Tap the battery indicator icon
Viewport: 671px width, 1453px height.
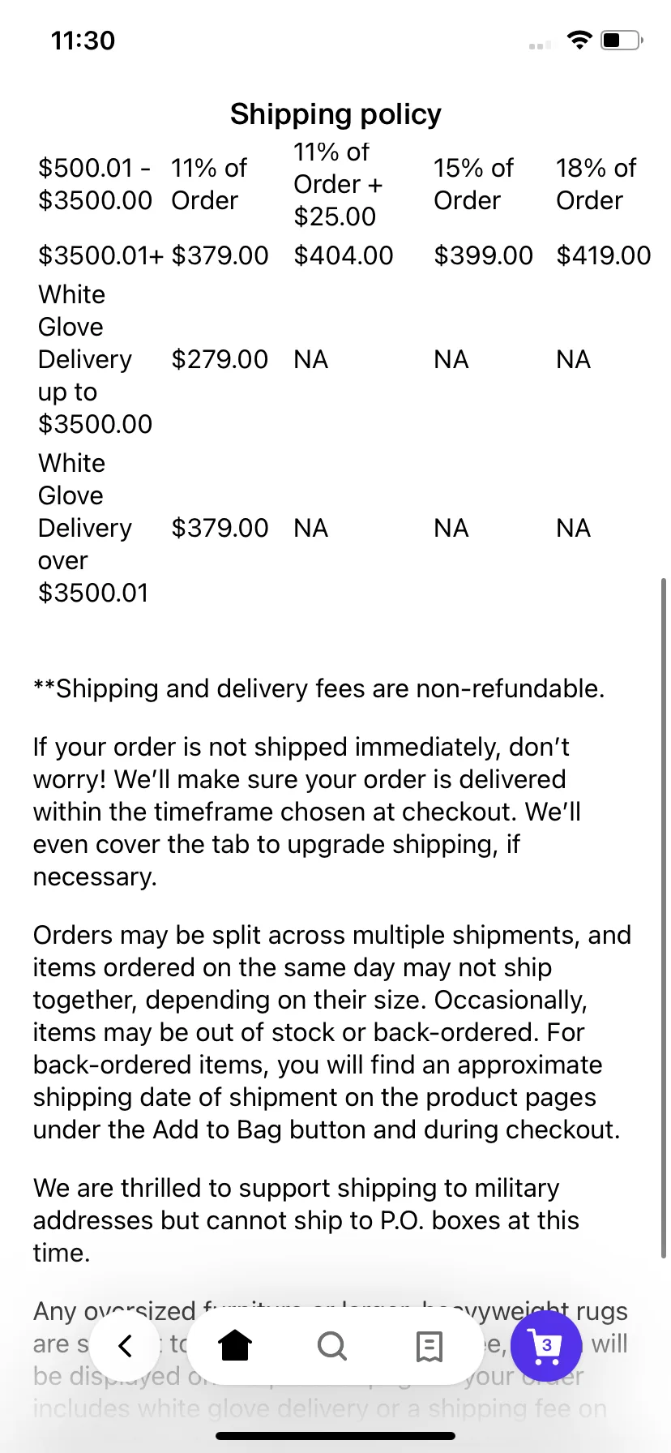pos(622,40)
